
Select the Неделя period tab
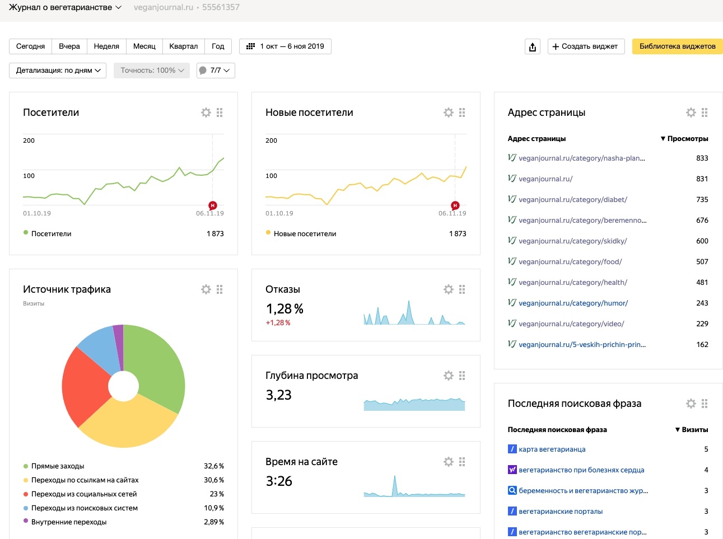[106, 46]
